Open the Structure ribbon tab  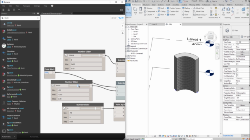pyautogui.click(x=146, y=5)
